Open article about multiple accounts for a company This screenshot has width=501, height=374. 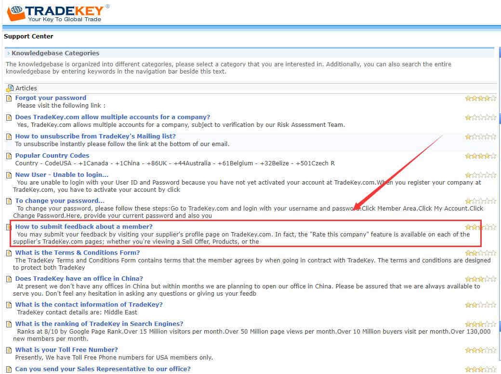point(113,117)
